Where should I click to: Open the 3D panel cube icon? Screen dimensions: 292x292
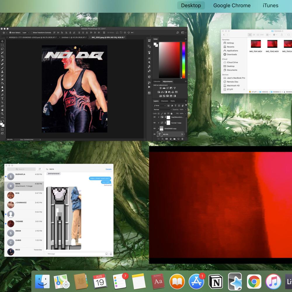149,77
